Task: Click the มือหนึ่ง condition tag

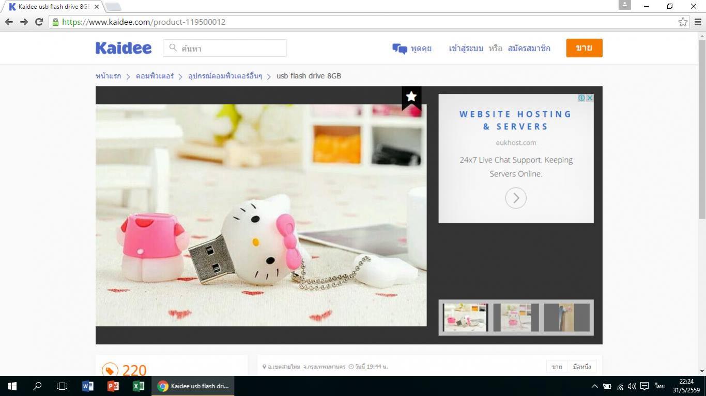Action: pos(582,367)
